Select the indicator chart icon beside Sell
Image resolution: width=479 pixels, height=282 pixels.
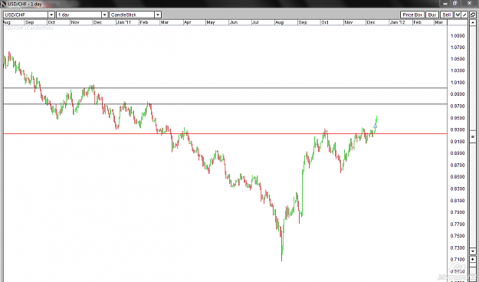pos(458,15)
